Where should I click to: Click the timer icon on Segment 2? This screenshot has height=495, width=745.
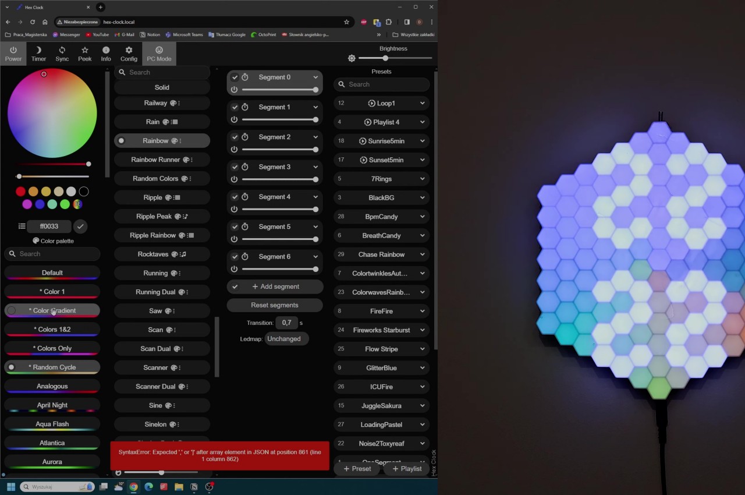tap(245, 137)
